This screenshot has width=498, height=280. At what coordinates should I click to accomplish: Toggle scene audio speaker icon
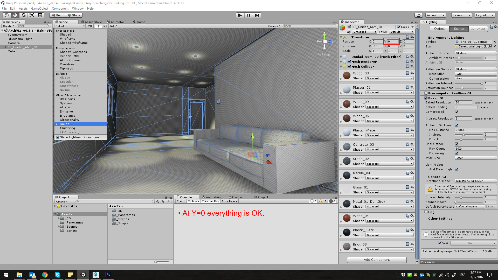coord(105,26)
